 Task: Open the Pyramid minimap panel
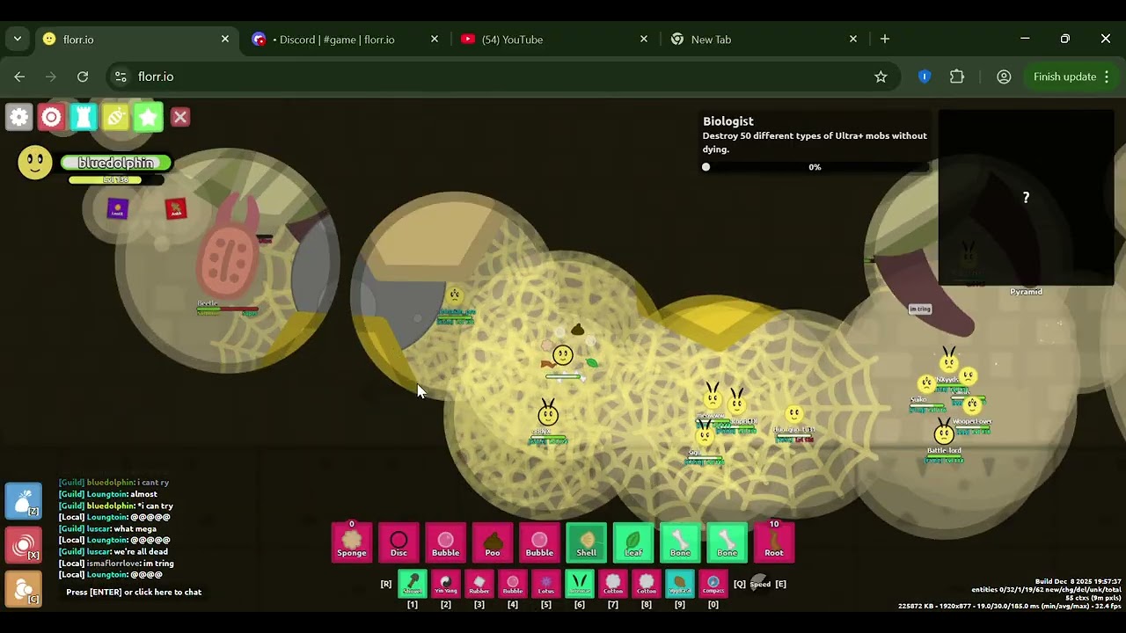pos(1026,198)
